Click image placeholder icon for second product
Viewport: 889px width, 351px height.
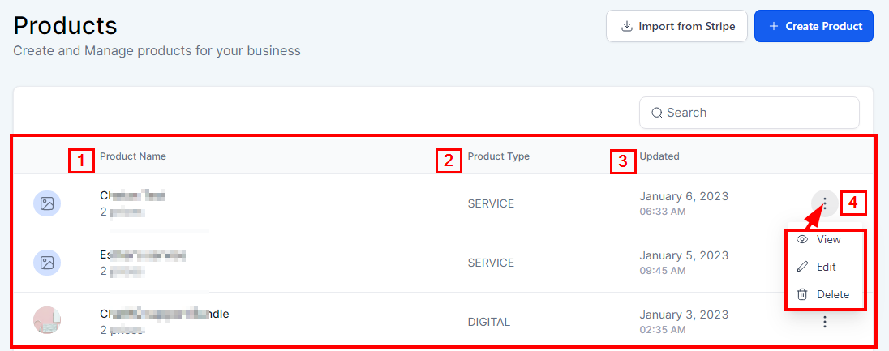point(47,263)
